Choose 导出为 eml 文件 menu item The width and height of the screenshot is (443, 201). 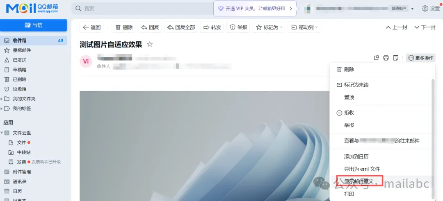click(362, 169)
